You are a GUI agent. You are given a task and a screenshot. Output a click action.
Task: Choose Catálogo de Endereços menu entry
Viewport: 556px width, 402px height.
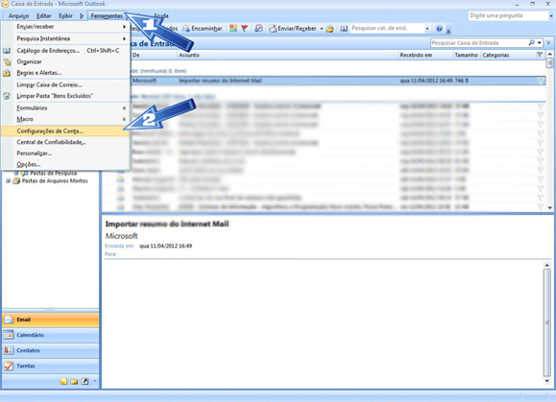point(65,51)
